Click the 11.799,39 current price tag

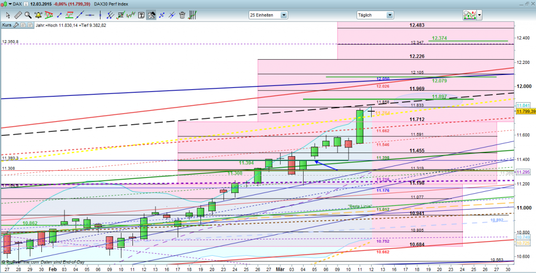[526, 111]
